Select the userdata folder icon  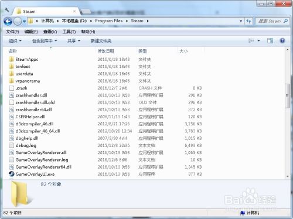[12, 74]
